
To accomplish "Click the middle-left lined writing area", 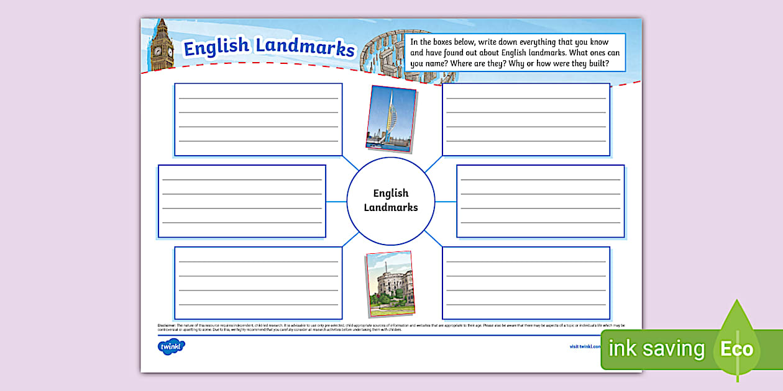I will point(241,200).
